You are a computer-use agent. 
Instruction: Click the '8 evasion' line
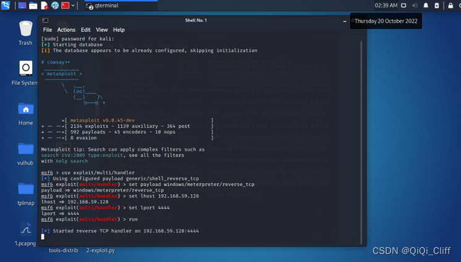(83, 137)
